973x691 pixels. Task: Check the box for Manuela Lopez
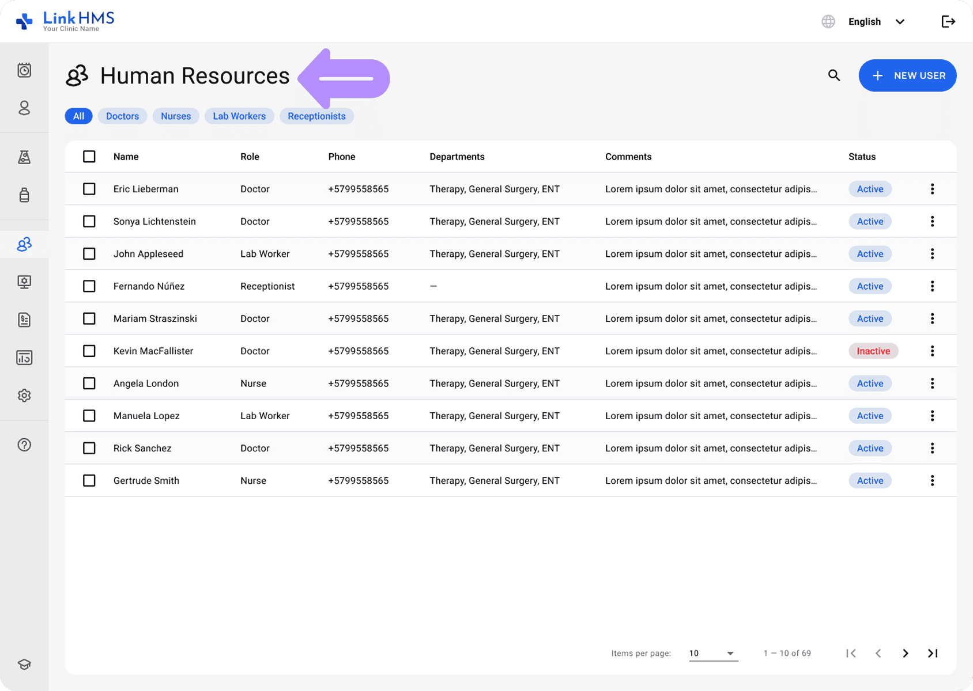89,416
